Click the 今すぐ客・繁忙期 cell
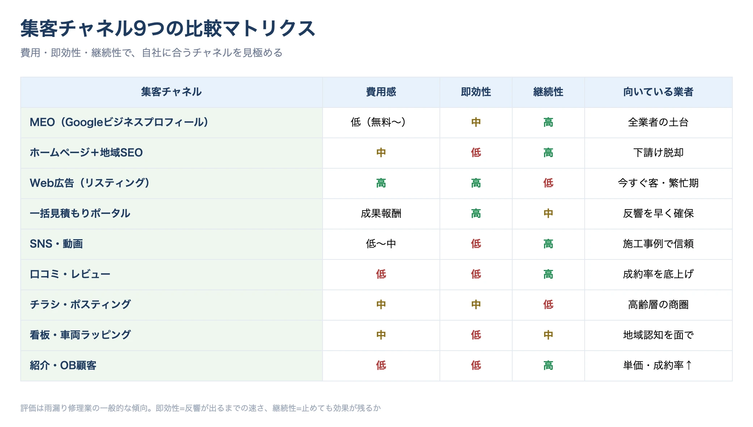Viewport: 753px width, 427px height. click(x=658, y=183)
